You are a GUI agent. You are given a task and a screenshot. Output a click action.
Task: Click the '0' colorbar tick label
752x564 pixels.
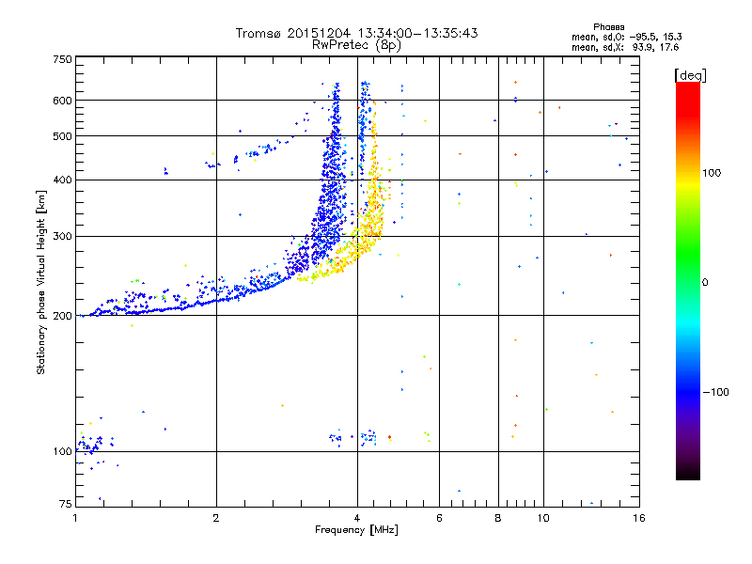point(705,282)
